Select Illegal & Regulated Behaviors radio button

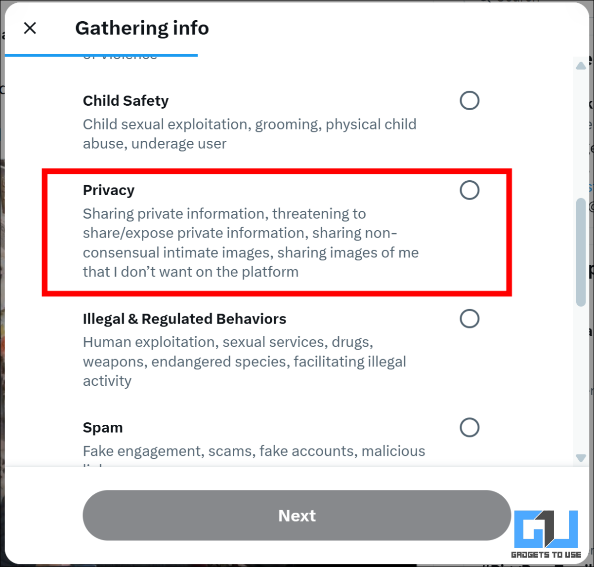(469, 319)
